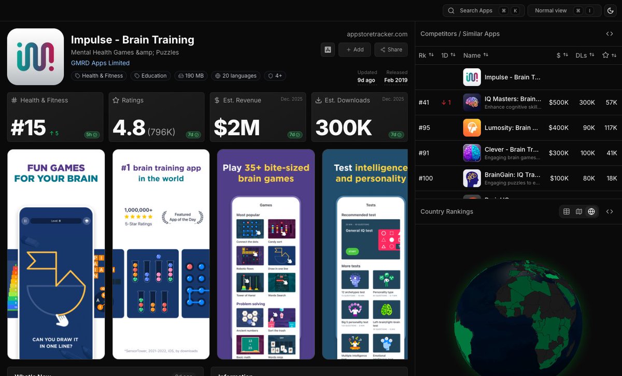Click the #95 rank cell

point(424,128)
